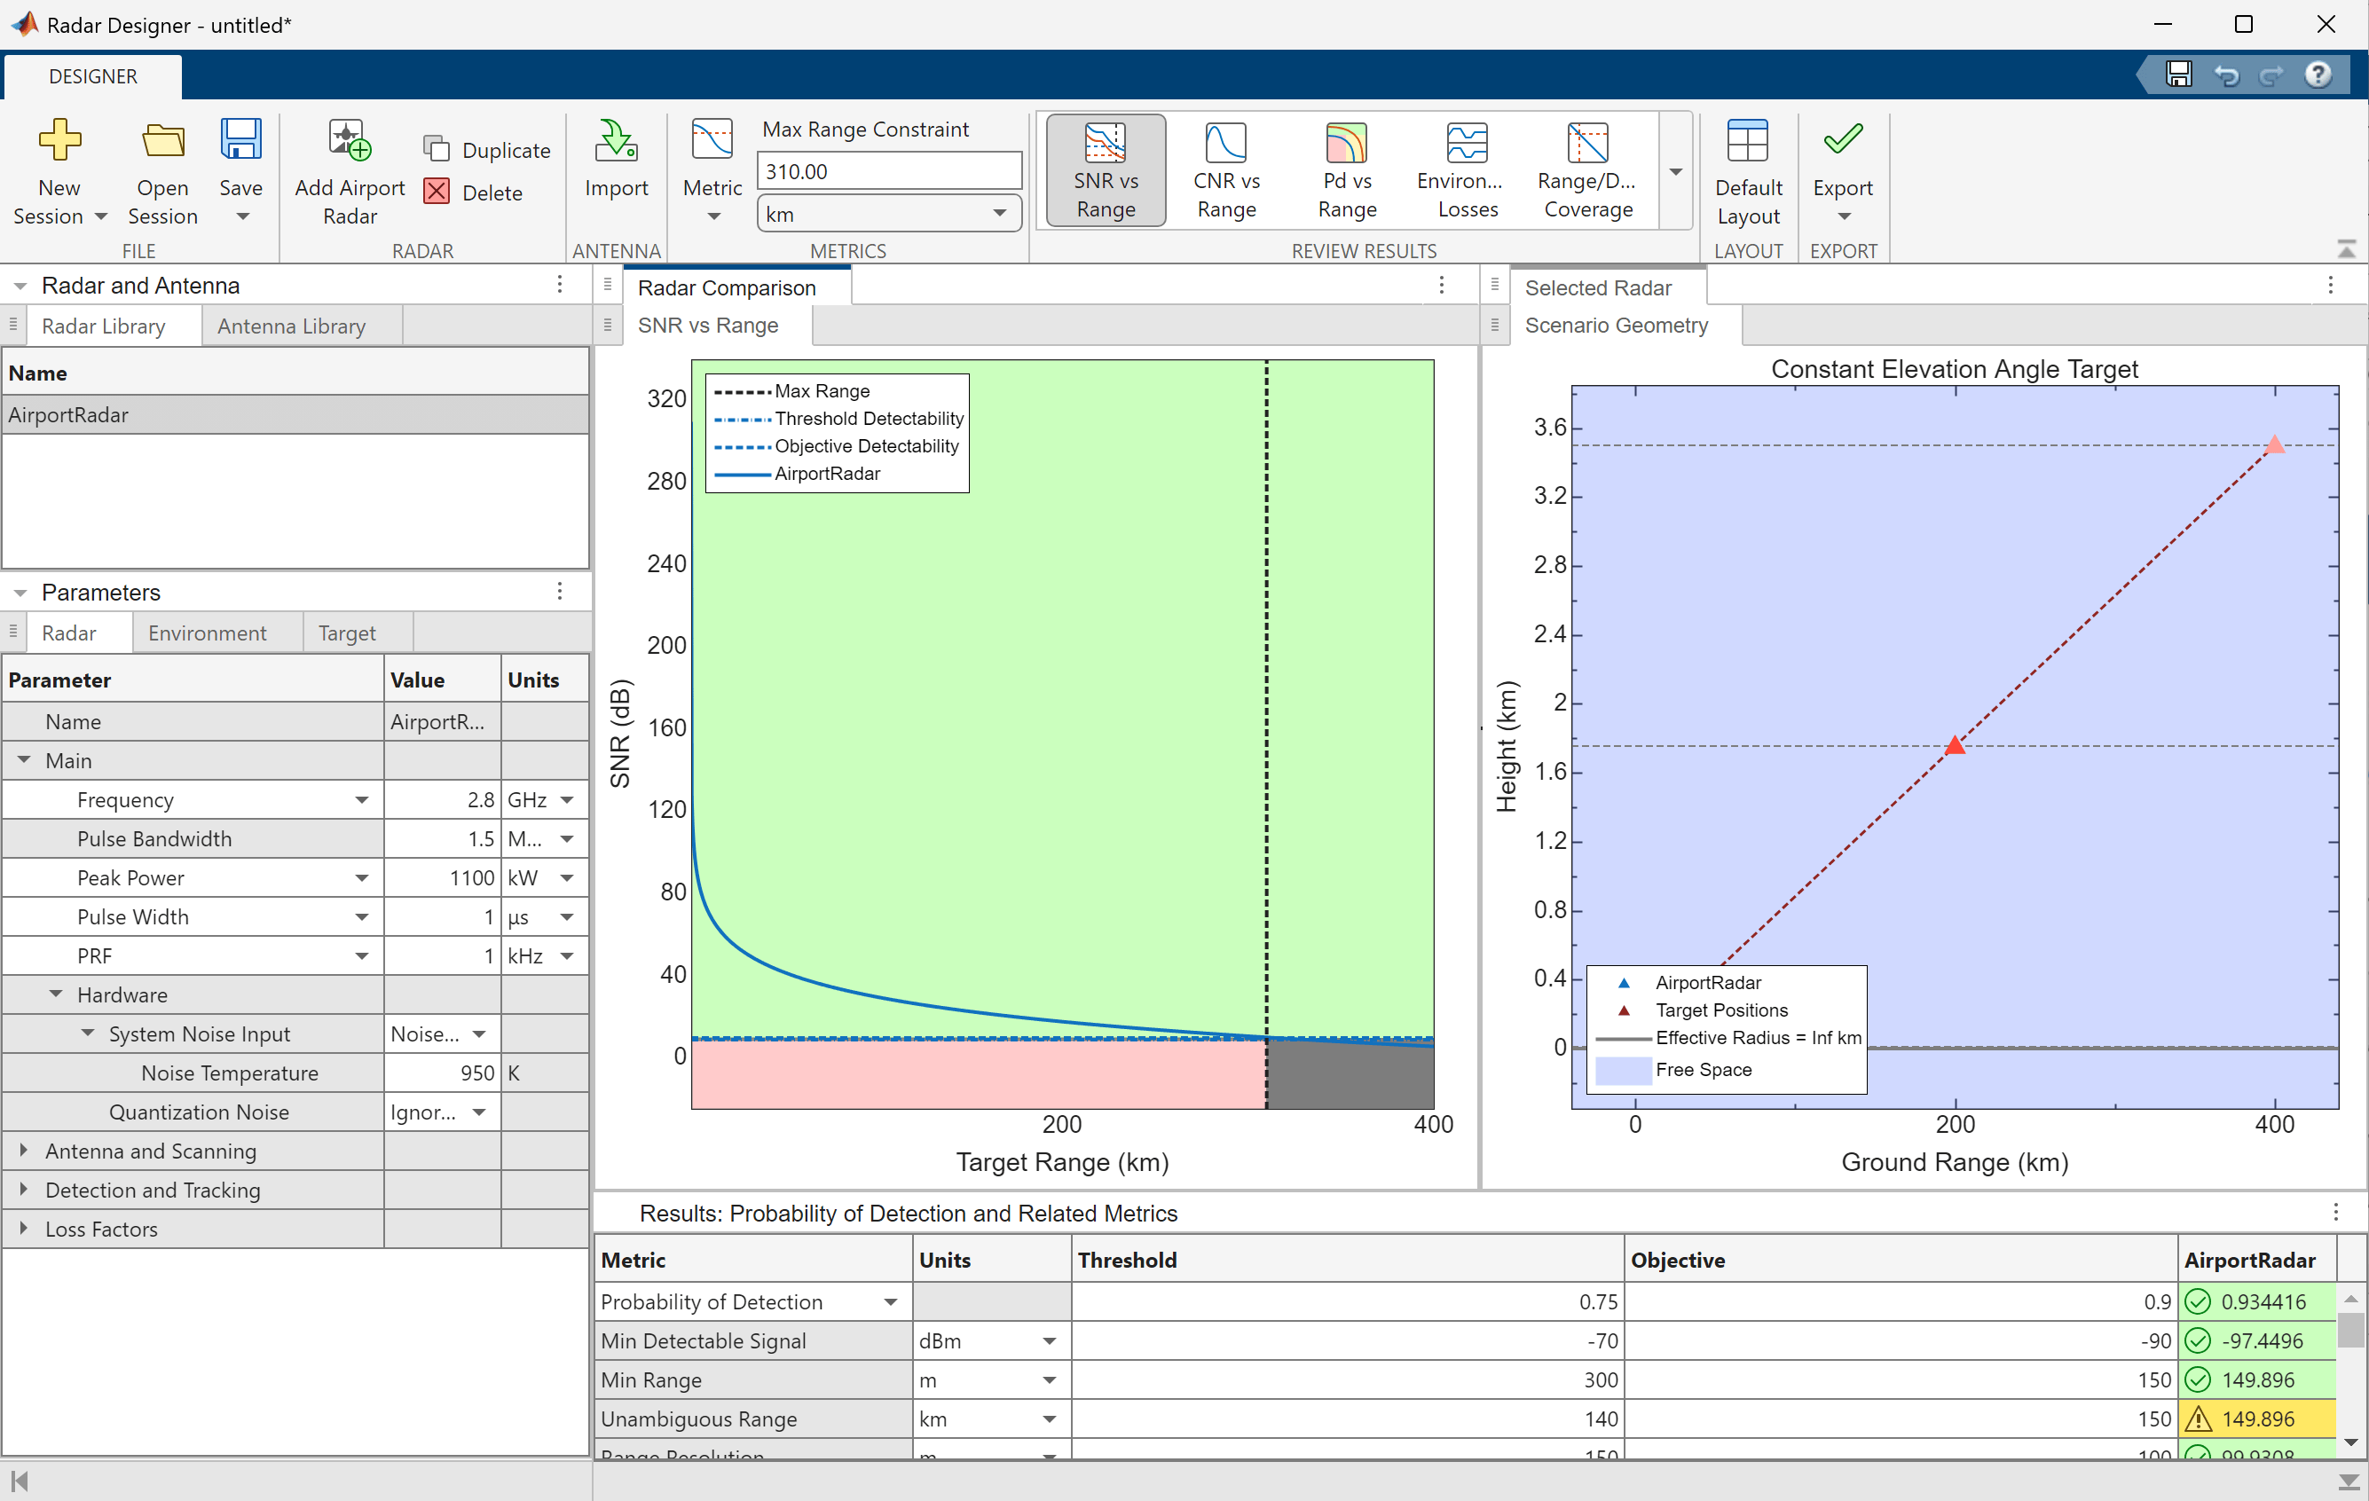Expand the Antenna and Scanning group
Viewport: 2369px width, 1501px height.
point(24,1151)
